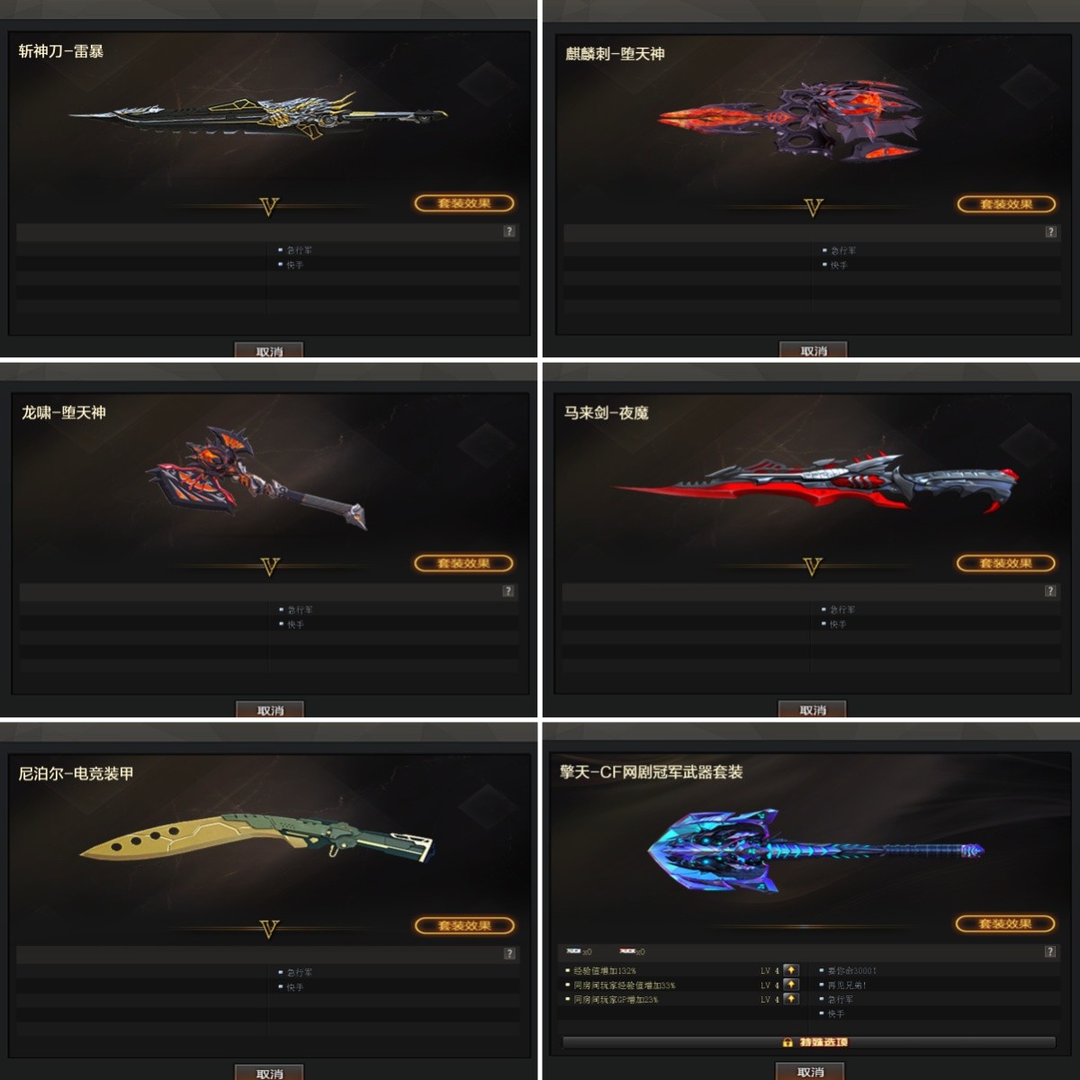This screenshot has width=1080, height=1080.
Task: Click the help icon in 斩神刀-雷暴 panel
Action: (x=509, y=231)
